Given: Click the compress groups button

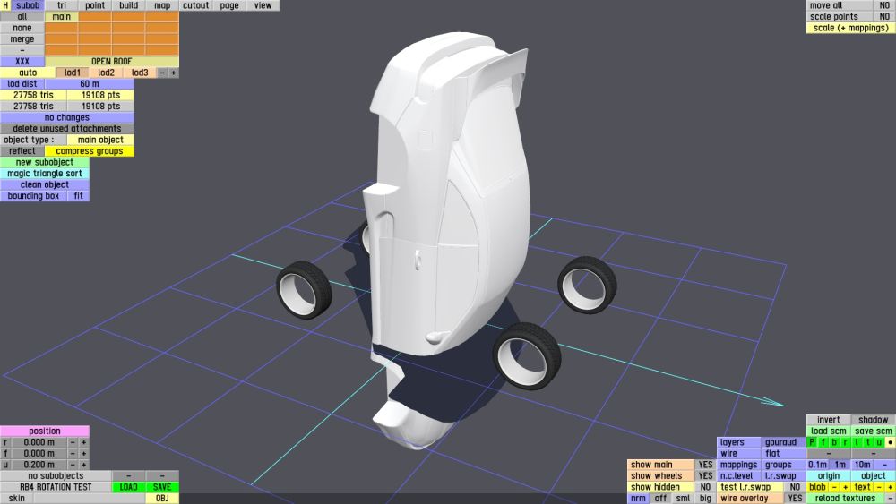Looking at the screenshot, I should click(89, 150).
